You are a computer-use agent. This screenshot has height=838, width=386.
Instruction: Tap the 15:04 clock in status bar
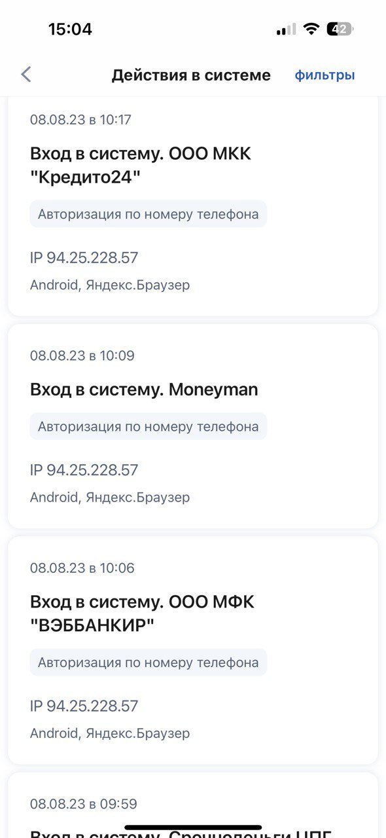70,29
